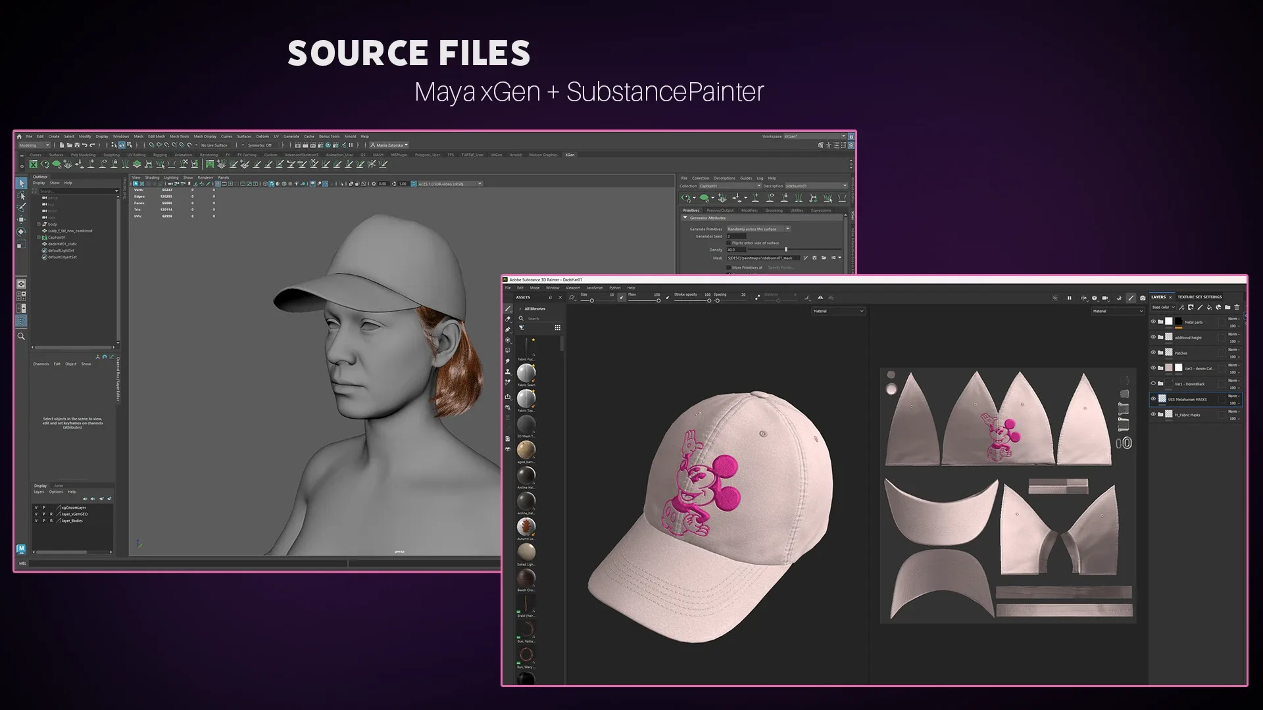Create a new folder in the Layers panel
Viewport: 1263px width, 710px height.
1228,308
